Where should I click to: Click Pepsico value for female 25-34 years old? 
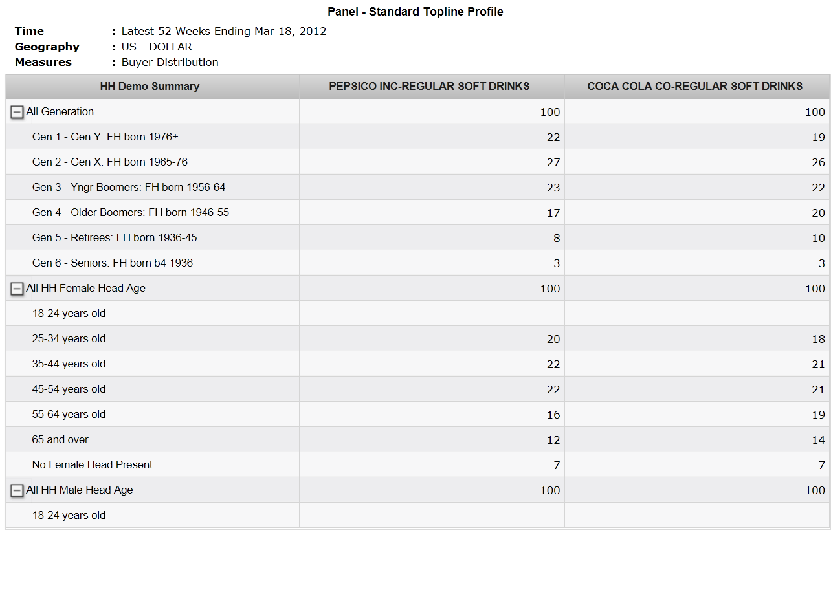(x=553, y=339)
